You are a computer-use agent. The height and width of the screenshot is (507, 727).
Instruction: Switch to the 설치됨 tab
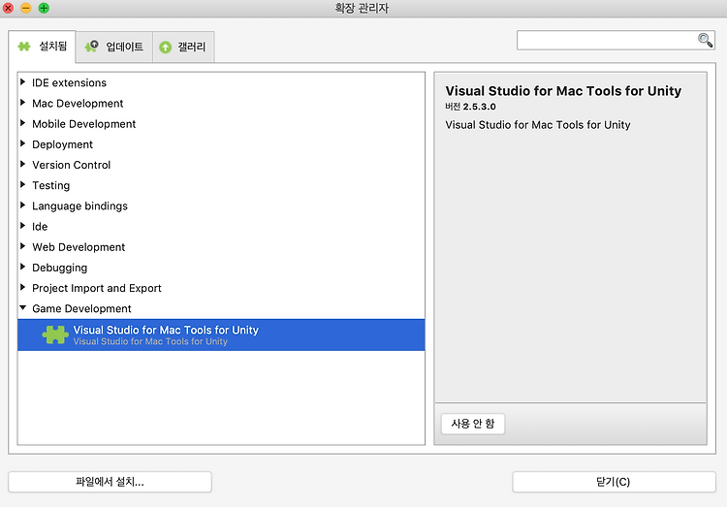tap(43, 47)
